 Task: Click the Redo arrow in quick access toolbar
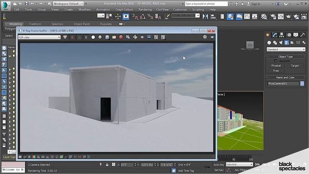tap(41, 3)
